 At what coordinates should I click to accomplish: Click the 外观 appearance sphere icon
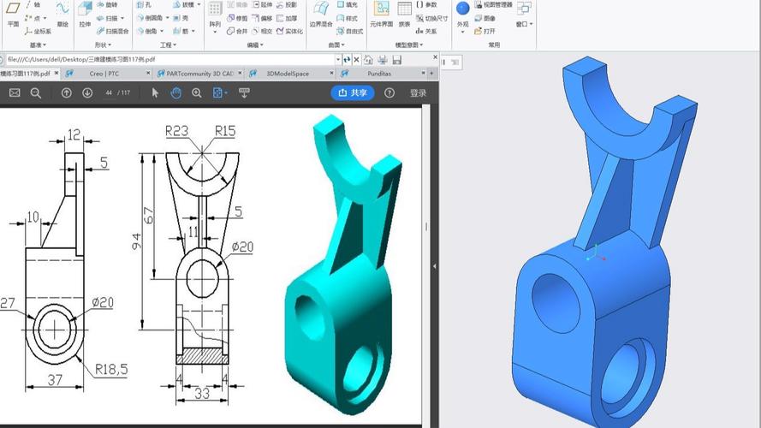[x=462, y=9]
